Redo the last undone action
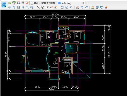This screenshot has width=127, height=96. click(x=86, y=7)
